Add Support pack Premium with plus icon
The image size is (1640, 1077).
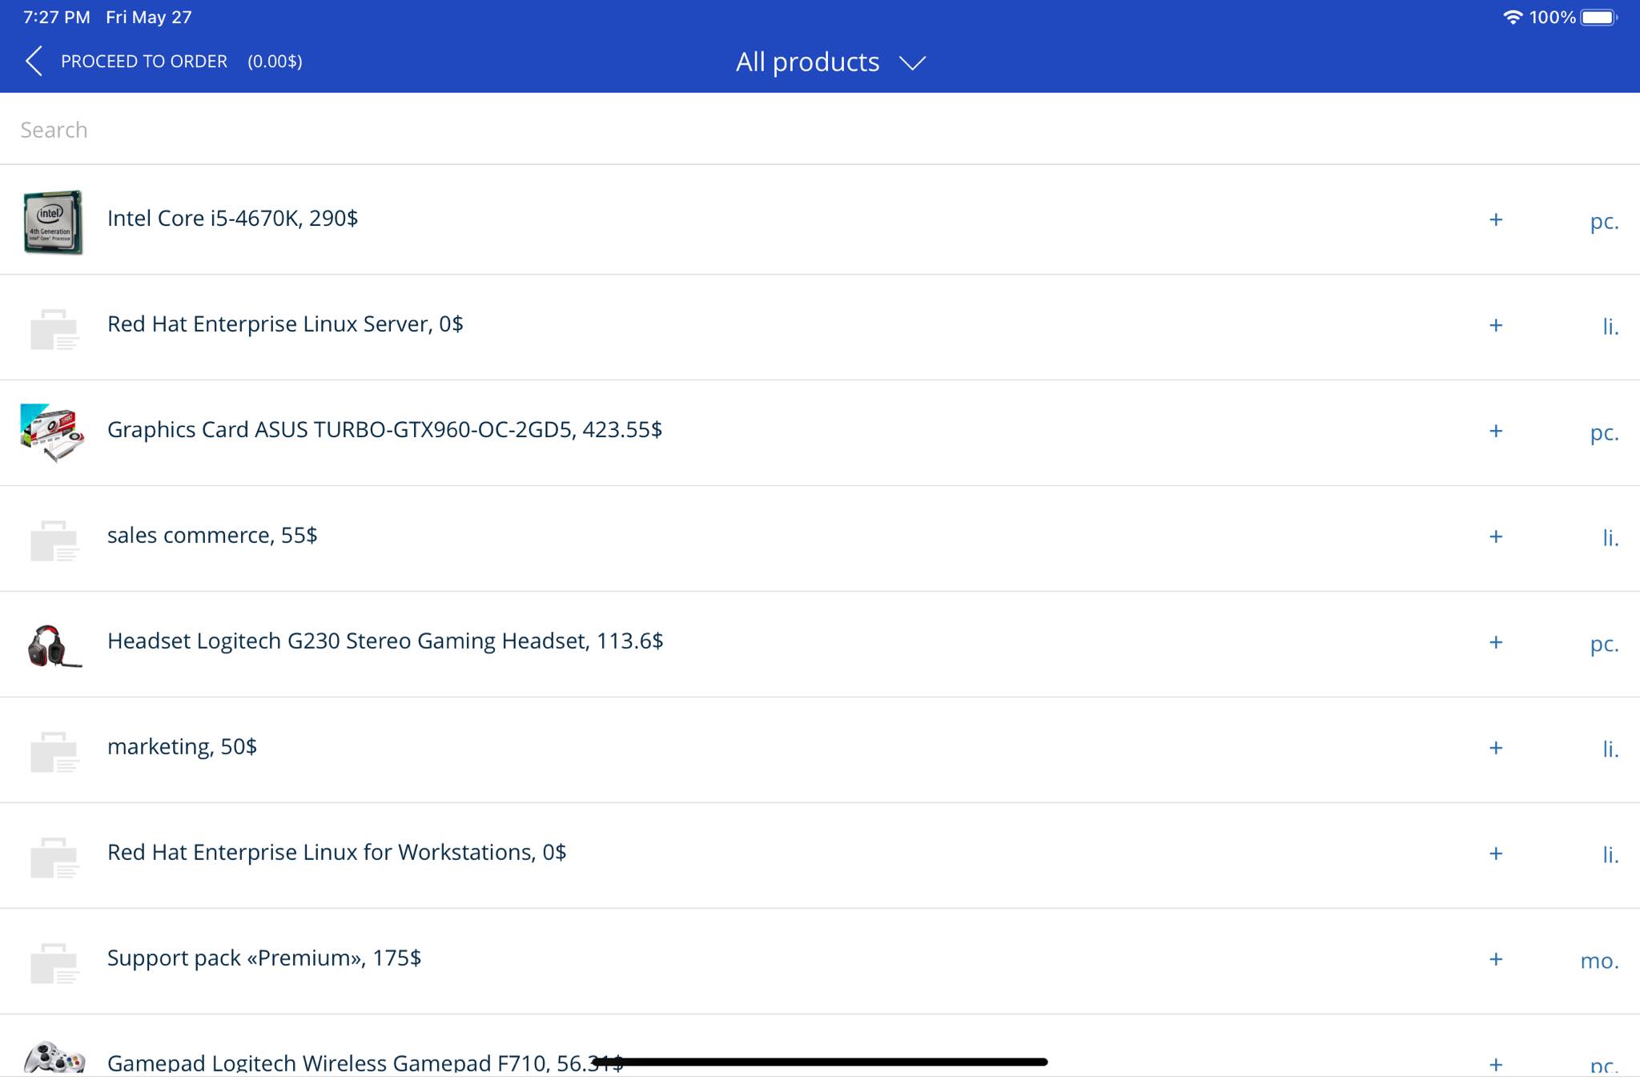point(1495,960)
